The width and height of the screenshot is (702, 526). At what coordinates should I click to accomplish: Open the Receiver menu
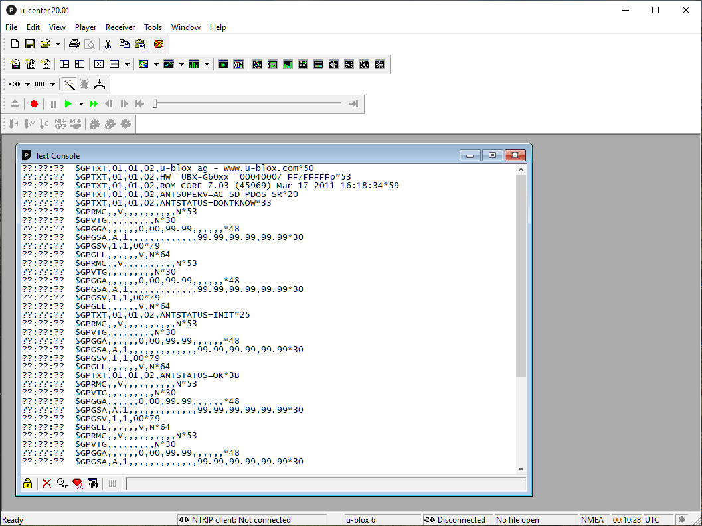(120, 27)
